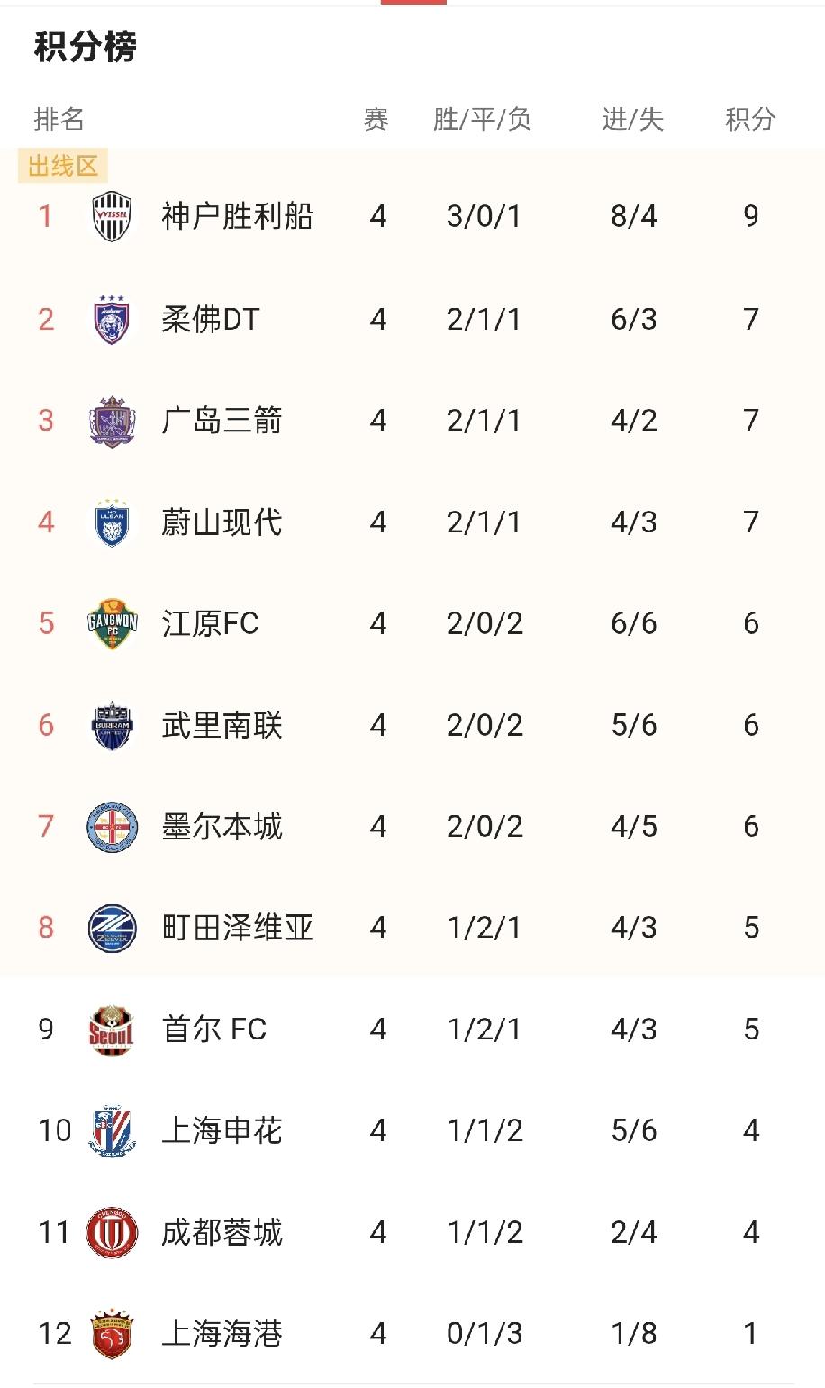Open Chengdu Rongcheng via its red logo

tap(112, 1231)
